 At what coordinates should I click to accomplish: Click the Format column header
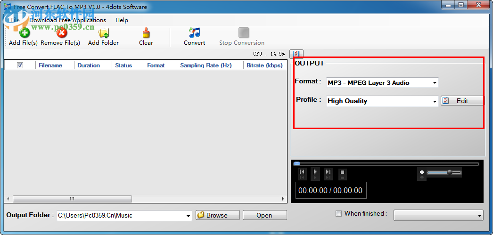[160, 65]
